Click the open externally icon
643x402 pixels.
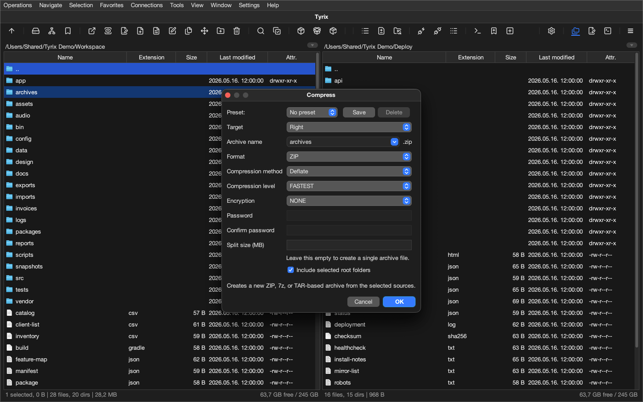coord(92,31)
